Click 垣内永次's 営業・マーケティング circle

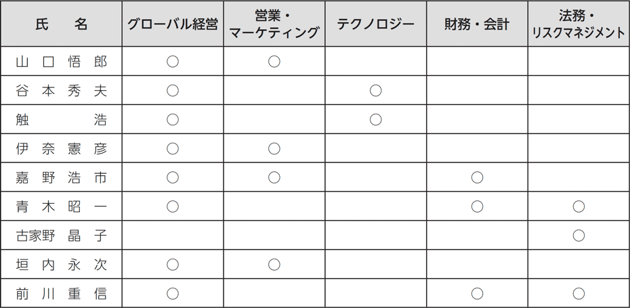coord(274,265)
